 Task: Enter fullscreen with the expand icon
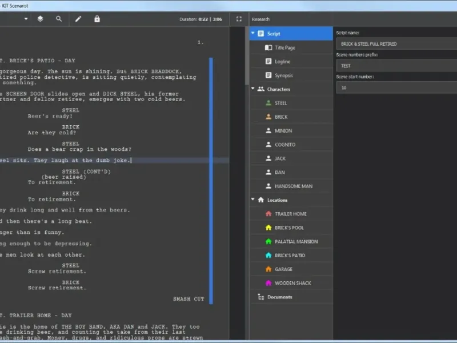pos(239,19)
